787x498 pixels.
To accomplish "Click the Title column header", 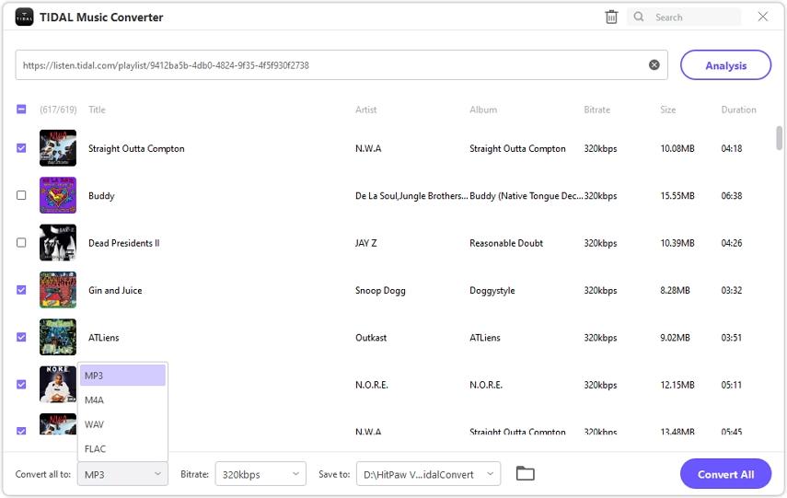I will [x=97, y=110].
